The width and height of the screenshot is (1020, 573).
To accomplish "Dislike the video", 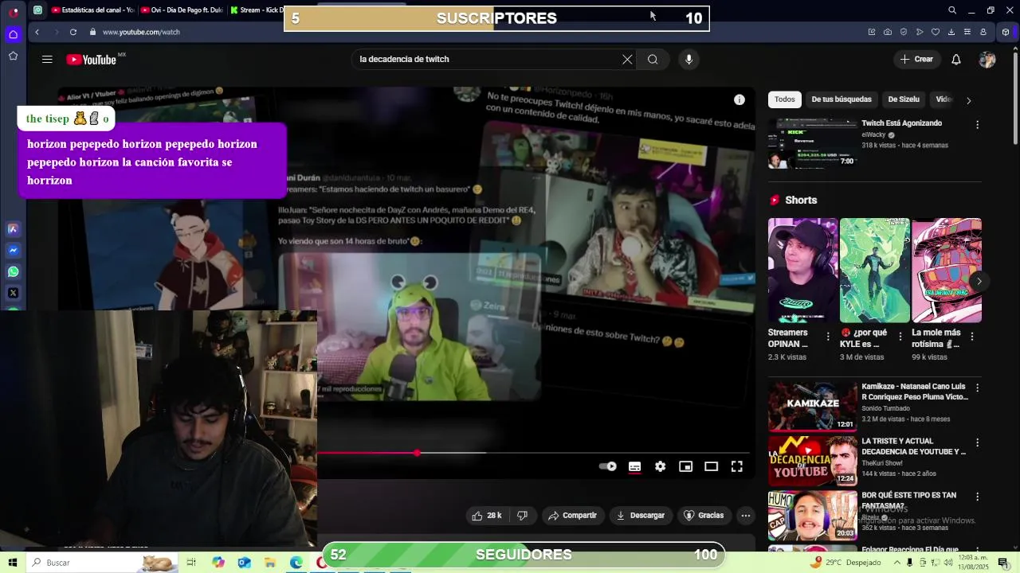I will pos(522,516).
